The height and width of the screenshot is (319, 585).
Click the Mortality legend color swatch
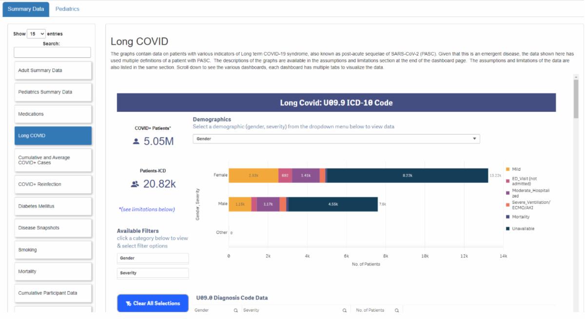point(508,217)
